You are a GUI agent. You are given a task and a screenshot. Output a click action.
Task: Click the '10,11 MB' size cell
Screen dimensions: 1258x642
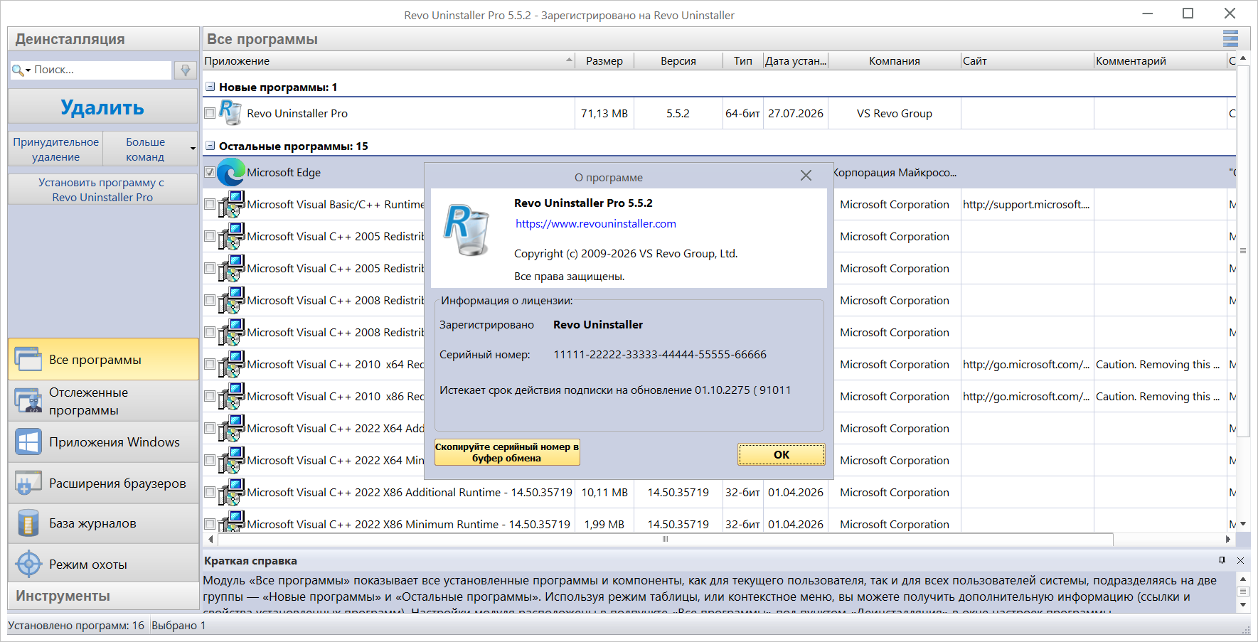coord(604,492)
